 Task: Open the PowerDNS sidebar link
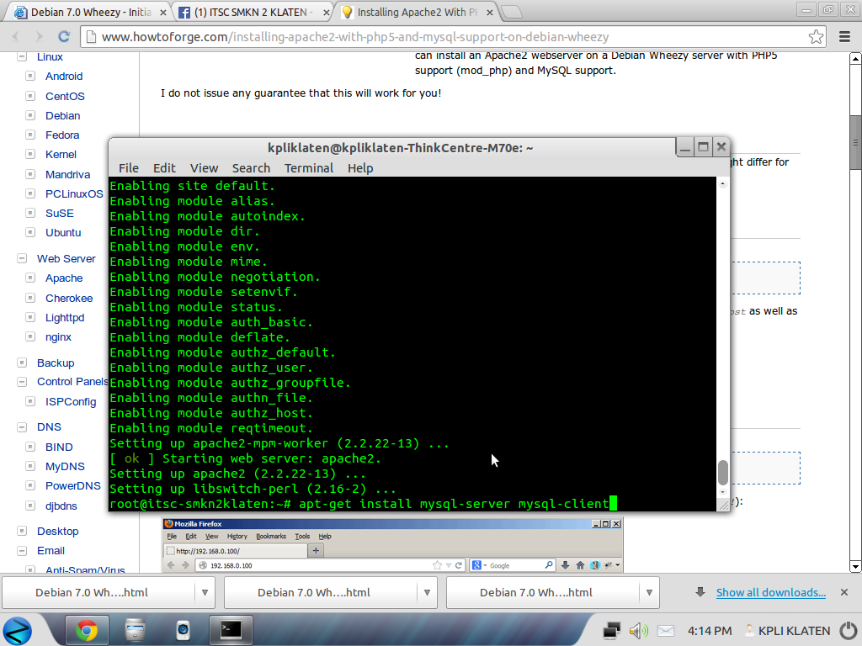coord(73,485)
